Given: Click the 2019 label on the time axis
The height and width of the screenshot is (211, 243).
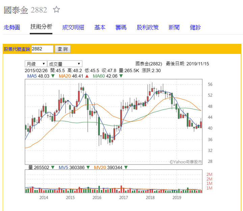Looking at the screenshot, I should click(x=177, y=198).
